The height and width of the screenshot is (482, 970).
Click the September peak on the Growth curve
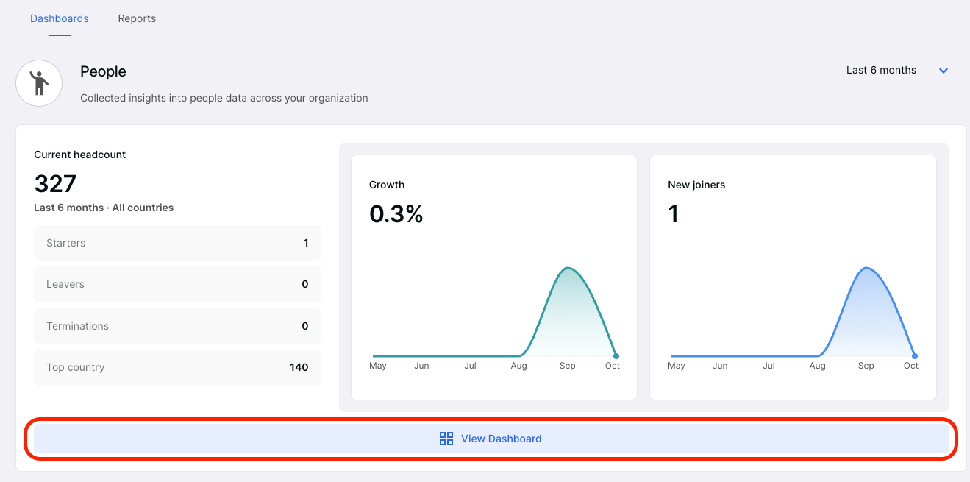[567, 269]
